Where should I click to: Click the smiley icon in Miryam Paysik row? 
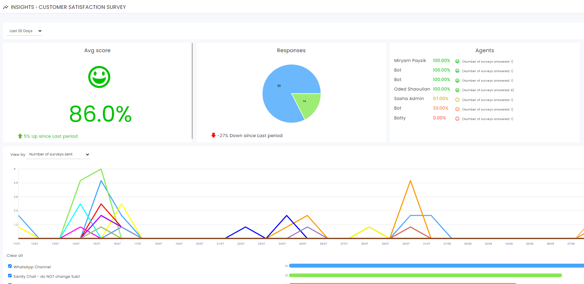(457, 61)
